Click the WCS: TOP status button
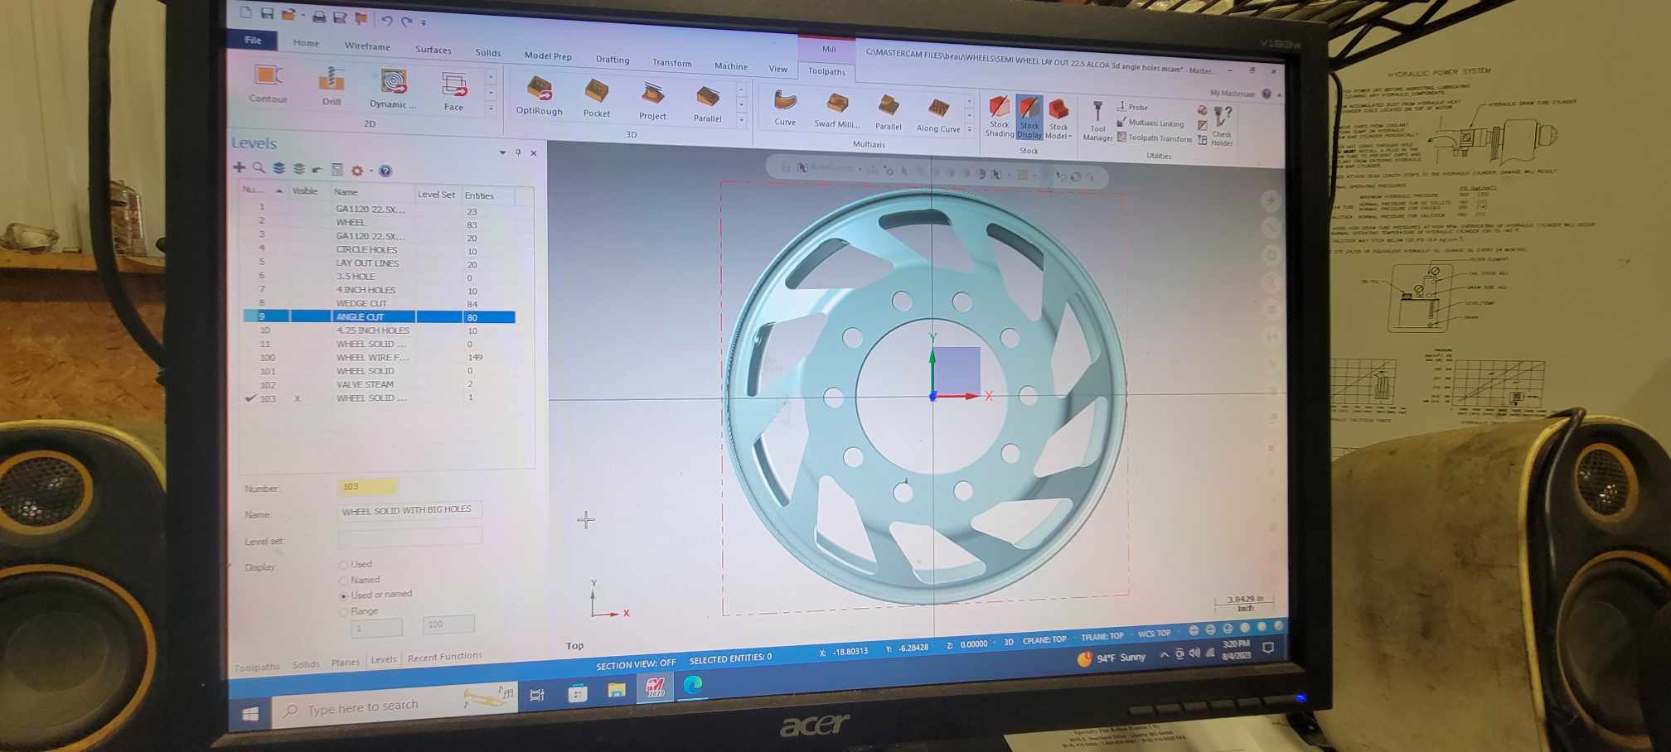This screenshot has height=752, width=1671. click(1154, 634)
